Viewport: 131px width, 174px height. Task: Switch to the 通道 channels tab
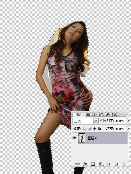click(88, 114)
